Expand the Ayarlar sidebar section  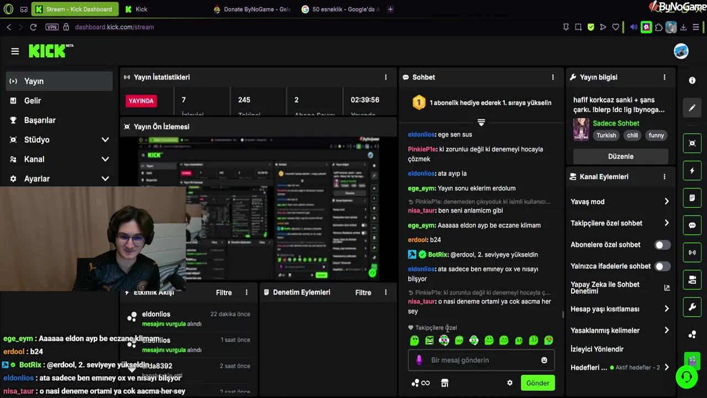point(105,179)
